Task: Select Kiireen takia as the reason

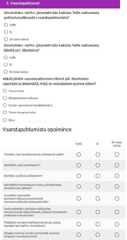Action: 5,91
